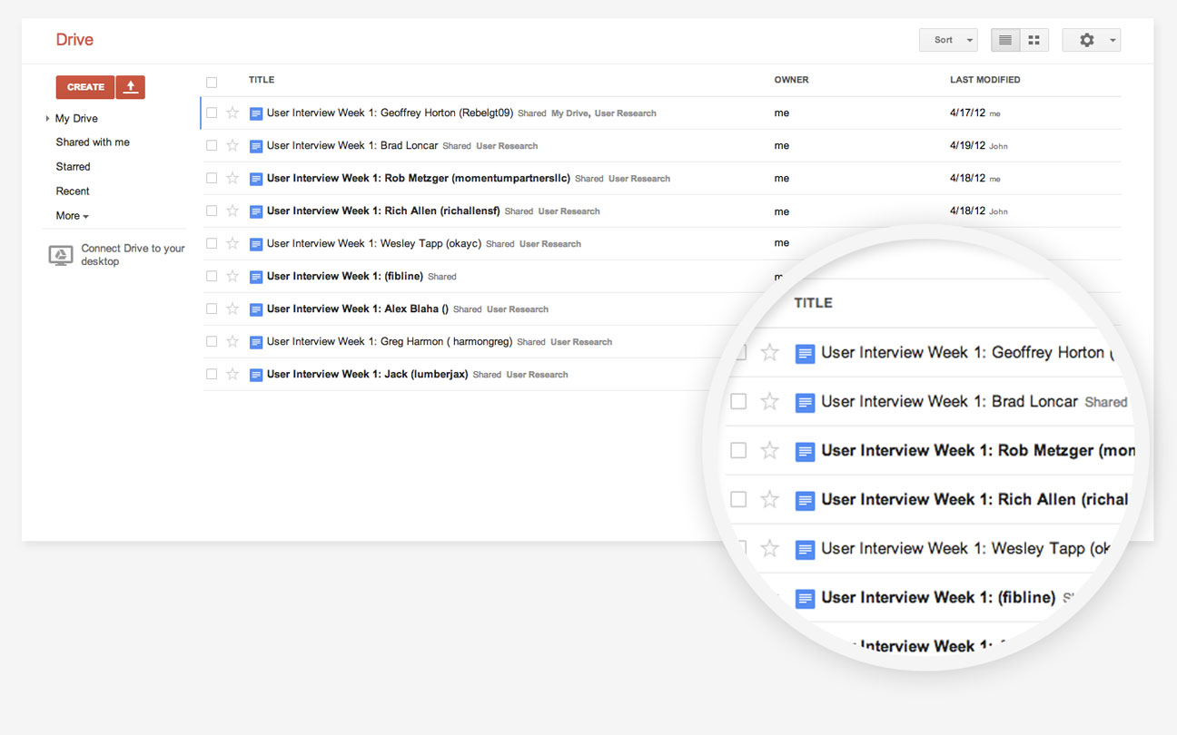Viewport: 1177px width, 735px height.
Task: Open the Sort dropdown
Action: pyautogui.click(x=948, y=40)
